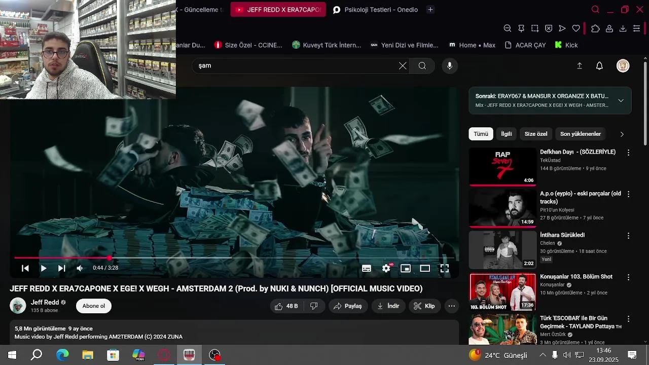Open the send/flow arrow icon

tap(562, 28)
